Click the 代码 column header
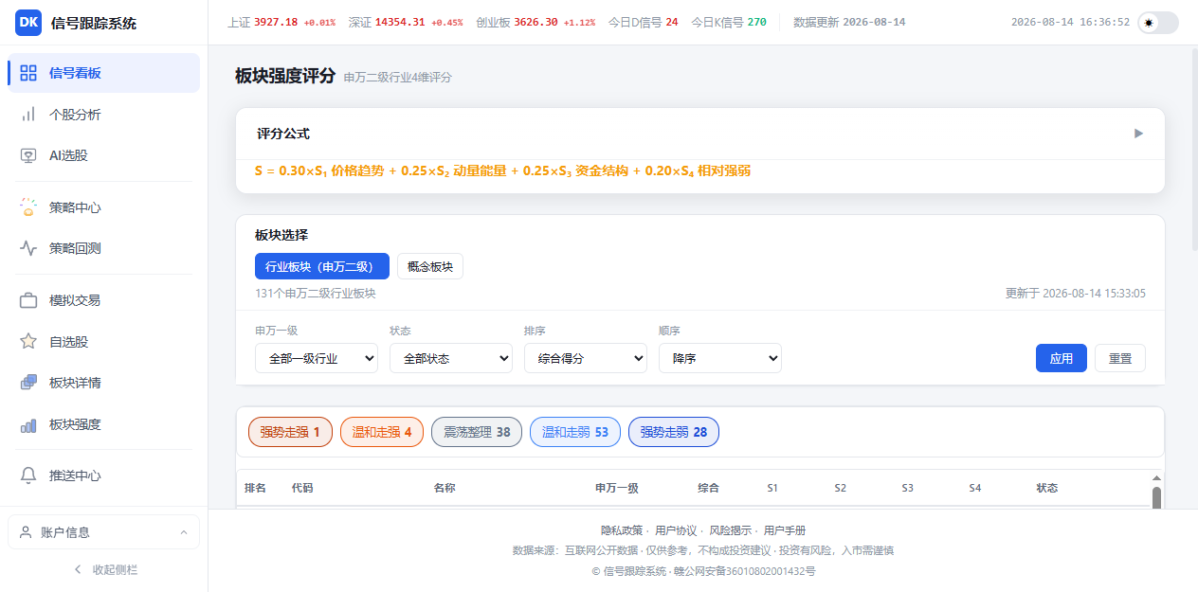 pos(302,488)
